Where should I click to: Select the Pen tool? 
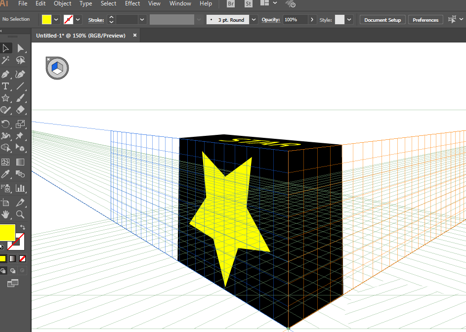click(x=6, y=74)
